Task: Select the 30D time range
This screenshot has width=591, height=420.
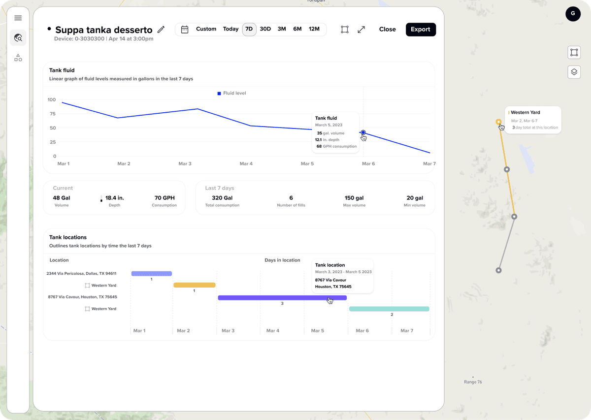Action: coord(265,29)
